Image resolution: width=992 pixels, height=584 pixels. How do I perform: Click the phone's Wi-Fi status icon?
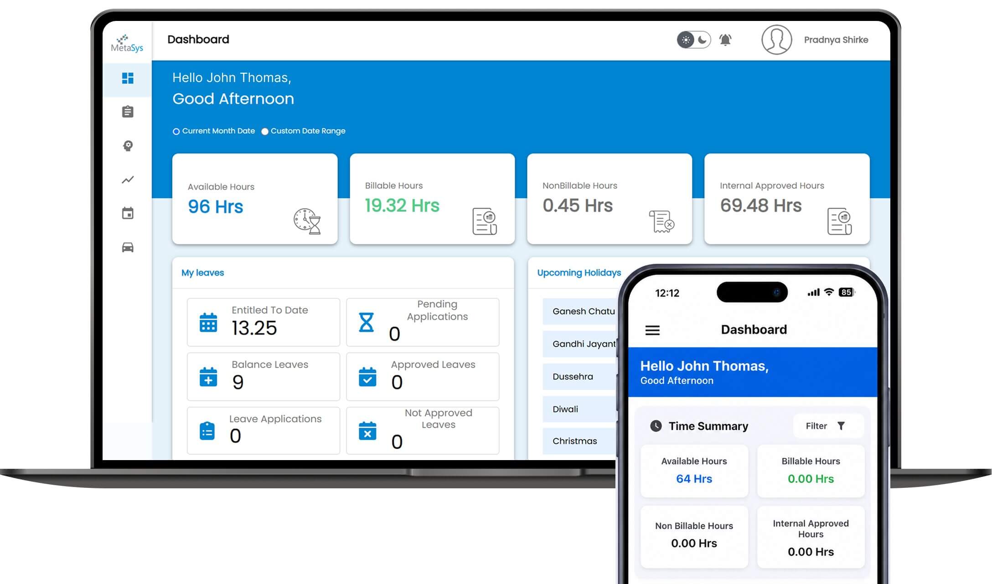(x=829, y=292)
